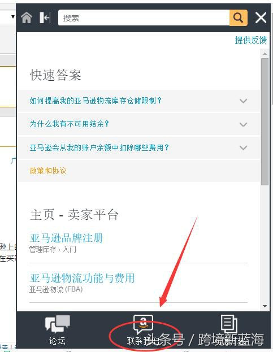This screenshot has width=273, height=352.
Task: Open the 政策和协议 link
Action: (48, 171)
